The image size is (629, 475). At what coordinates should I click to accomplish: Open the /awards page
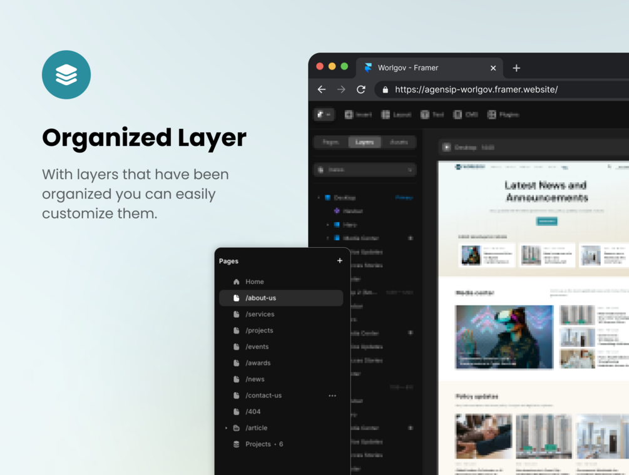point(281,363)
